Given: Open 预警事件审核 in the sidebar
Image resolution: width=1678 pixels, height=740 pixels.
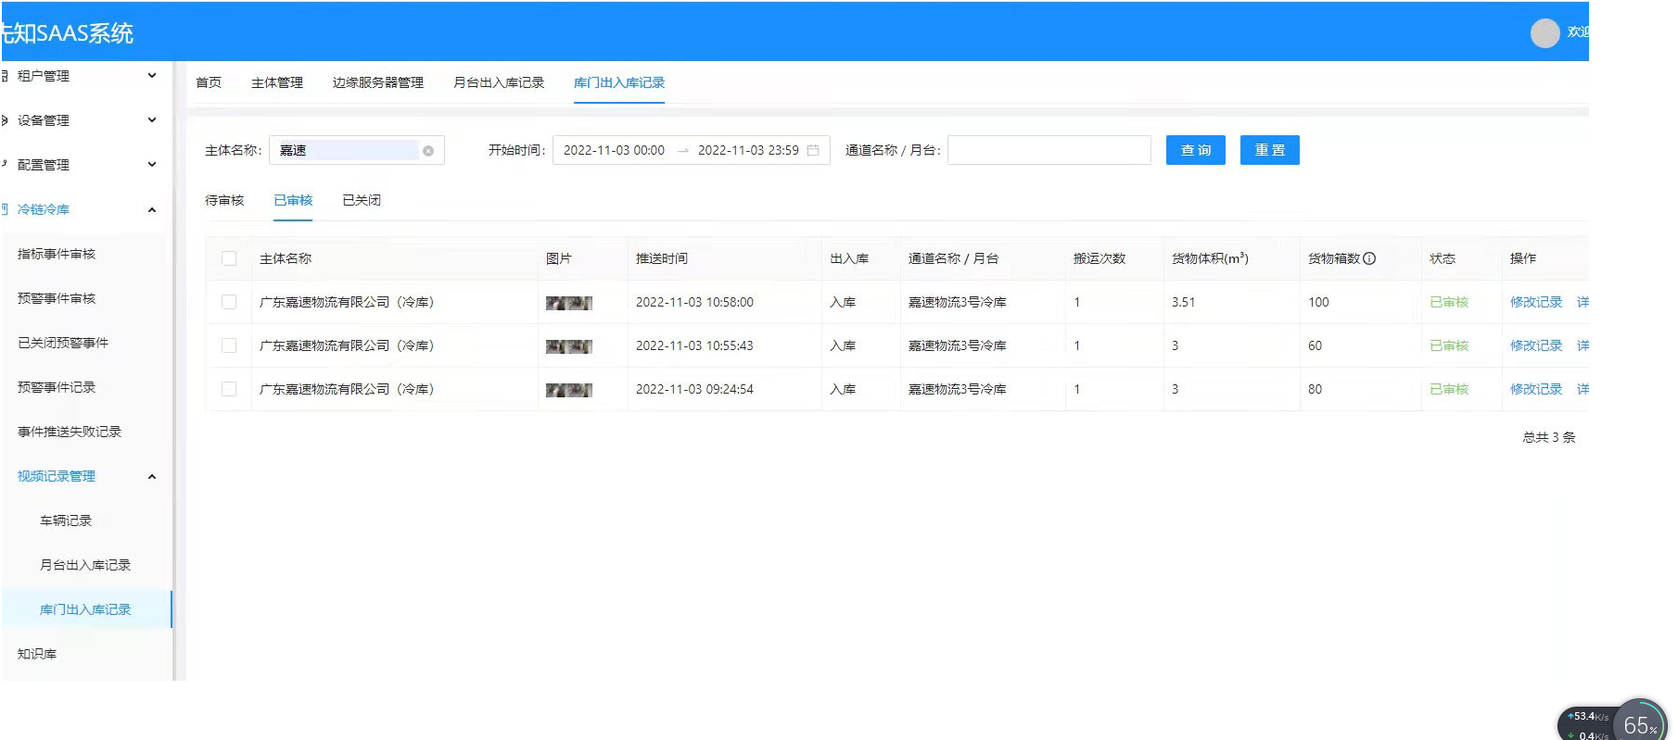Looking at the screenshot, I should (57, 298).
